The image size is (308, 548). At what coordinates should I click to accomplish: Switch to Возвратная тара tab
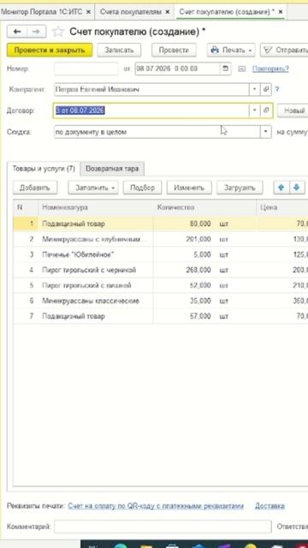click(112, 169)
